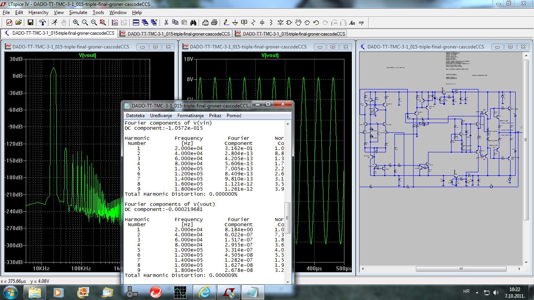Open the Formatiranje menu in Notepad
Image resolution: width=534 pixels, height=300 pixels.
tap(191, 116)
